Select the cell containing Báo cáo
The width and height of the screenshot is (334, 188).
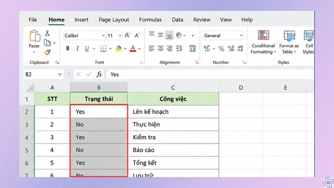coord(173,150)
